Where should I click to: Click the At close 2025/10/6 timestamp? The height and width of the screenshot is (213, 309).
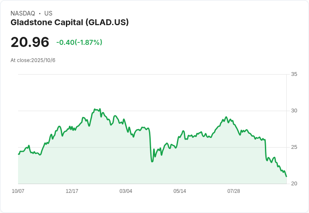(x=33, y=60)
